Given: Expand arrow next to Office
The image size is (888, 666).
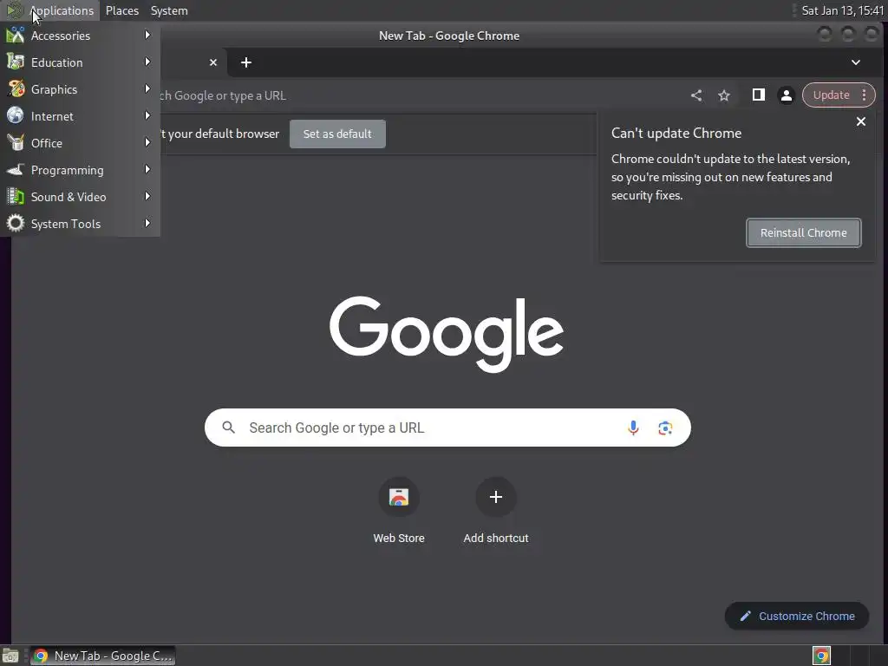Looking at the screenshot, I should 147,142.
